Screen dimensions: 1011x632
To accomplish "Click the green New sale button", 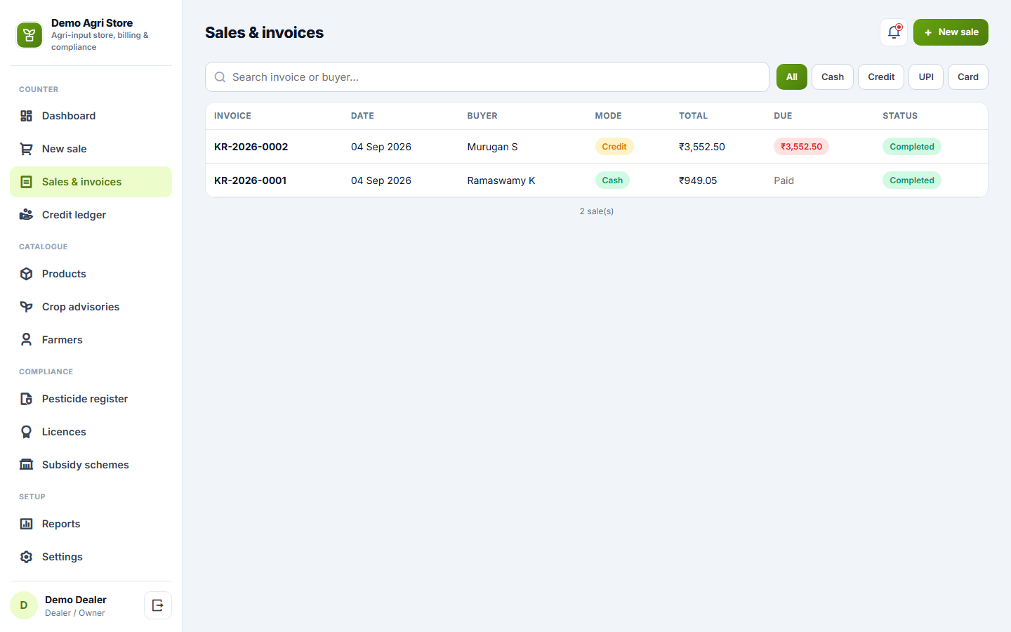I will point(951,32).
